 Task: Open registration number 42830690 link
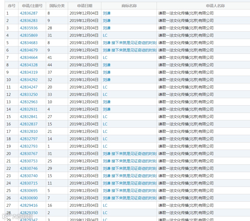(x=29, y=198)
